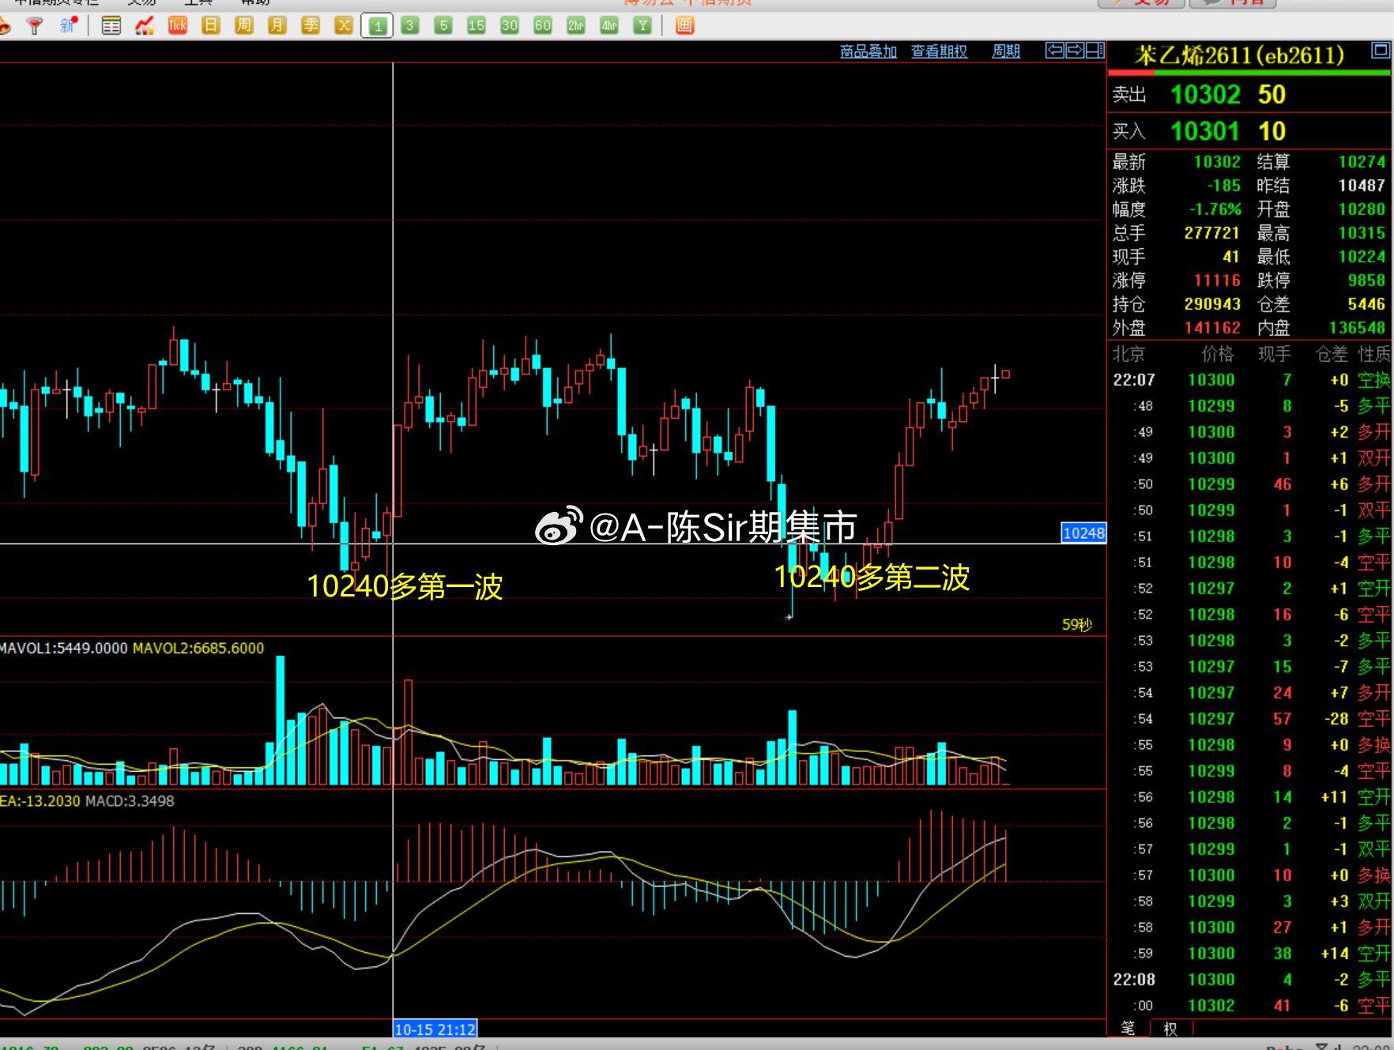Switch to the 权 tab

[1170, 1029]
